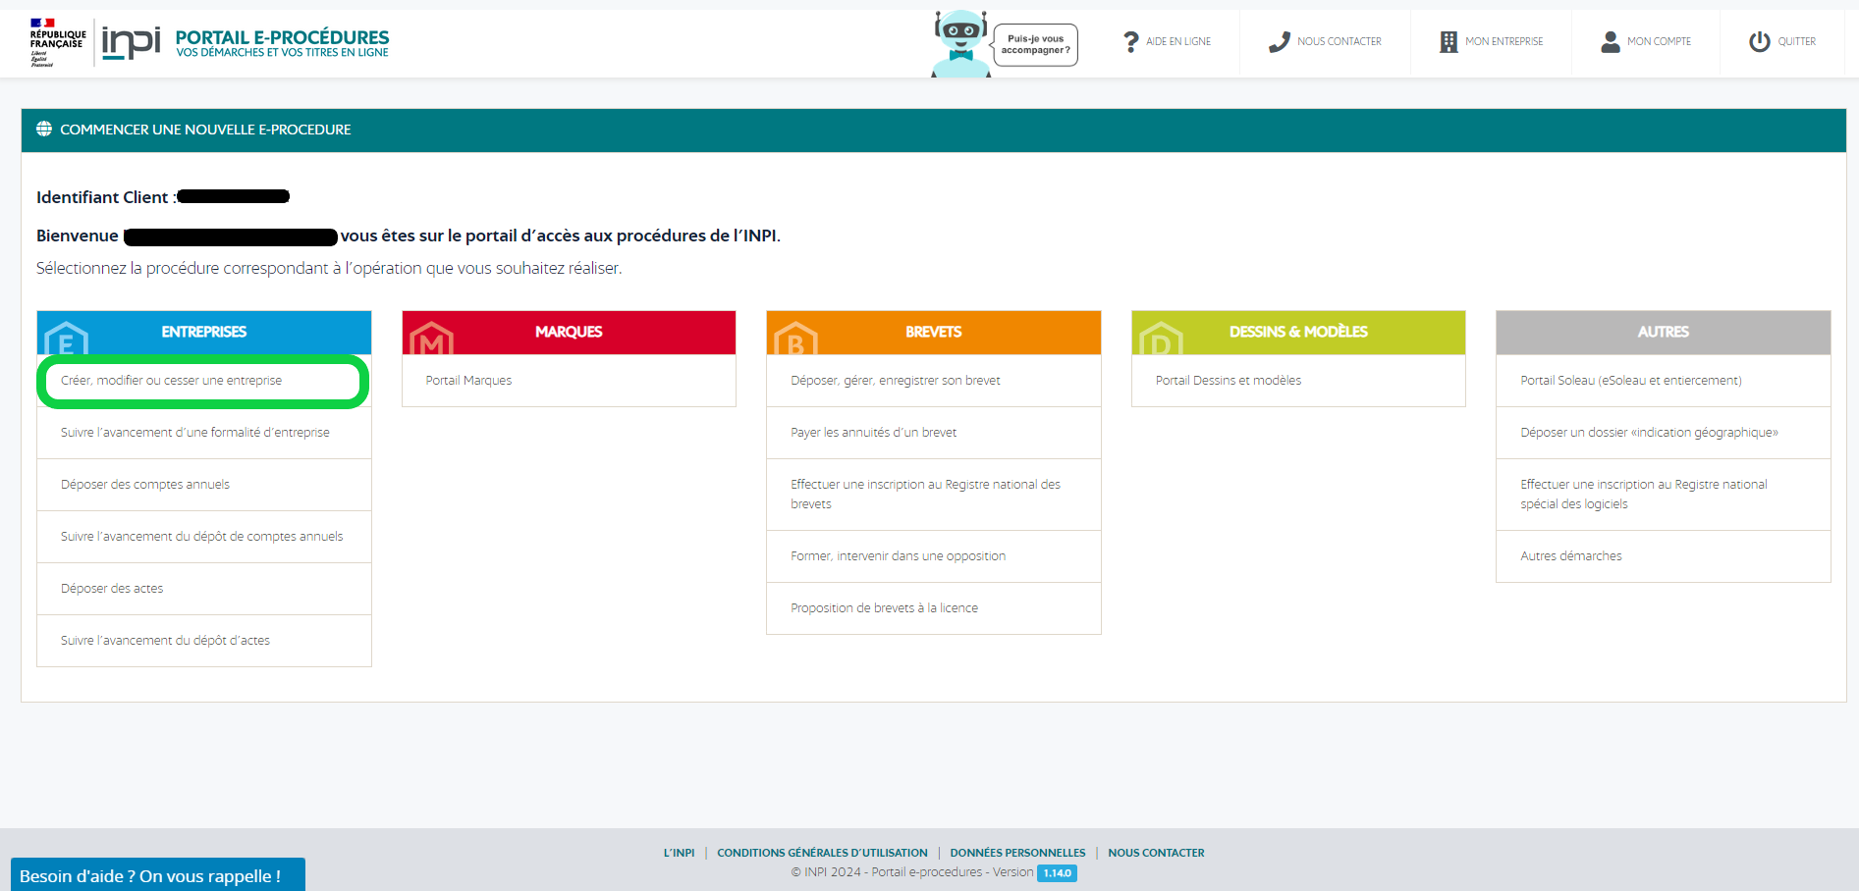Image resolution: width=1859 pixels, height=891 pixels.
Task: Open Registre national spécial des logiciels inscription
Action: coord(1664,495)
